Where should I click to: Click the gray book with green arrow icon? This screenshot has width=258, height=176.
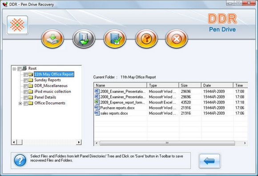(84, 39)
